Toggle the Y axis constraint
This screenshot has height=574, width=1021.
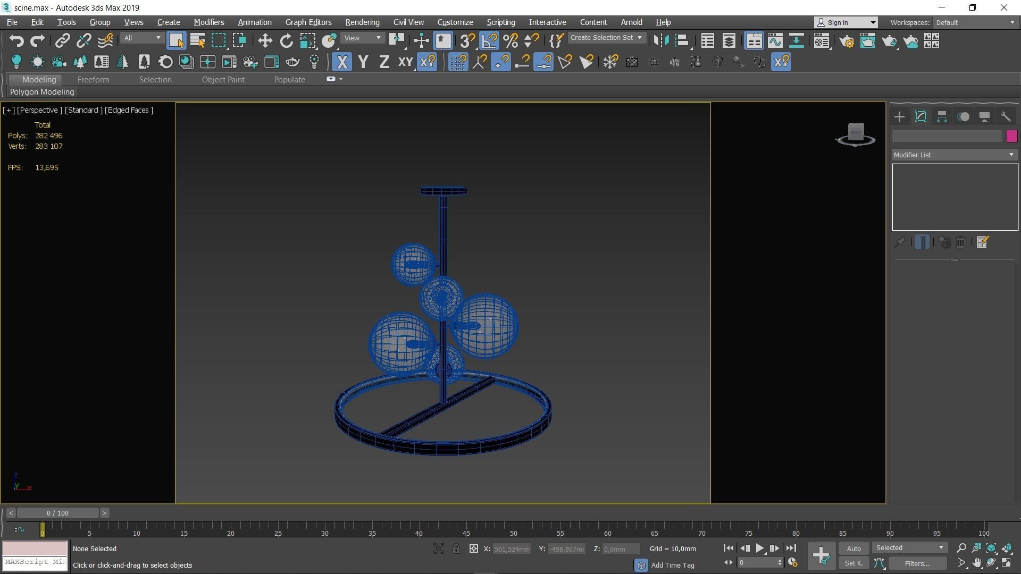coord(363,62)
